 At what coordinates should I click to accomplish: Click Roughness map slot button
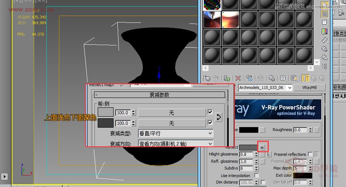click(316, 130)
